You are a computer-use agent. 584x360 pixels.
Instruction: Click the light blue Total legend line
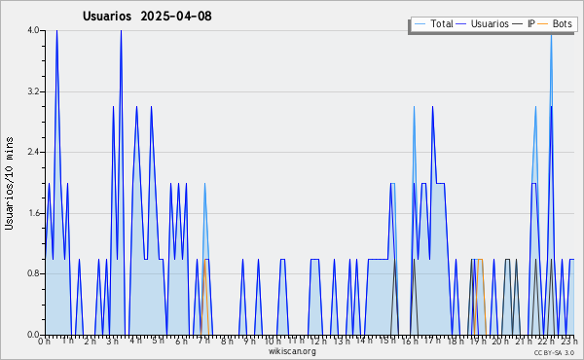(420, 24)
